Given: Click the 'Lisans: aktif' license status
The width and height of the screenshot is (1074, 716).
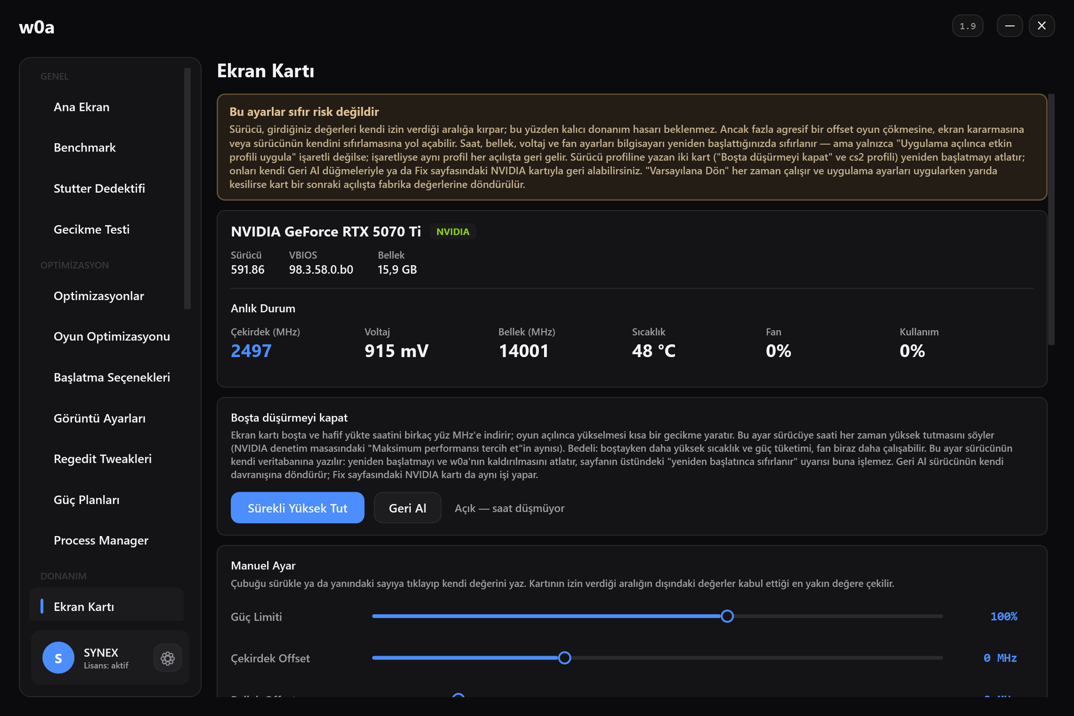Looking at the screenshot, I should click(x=106, y=666).
